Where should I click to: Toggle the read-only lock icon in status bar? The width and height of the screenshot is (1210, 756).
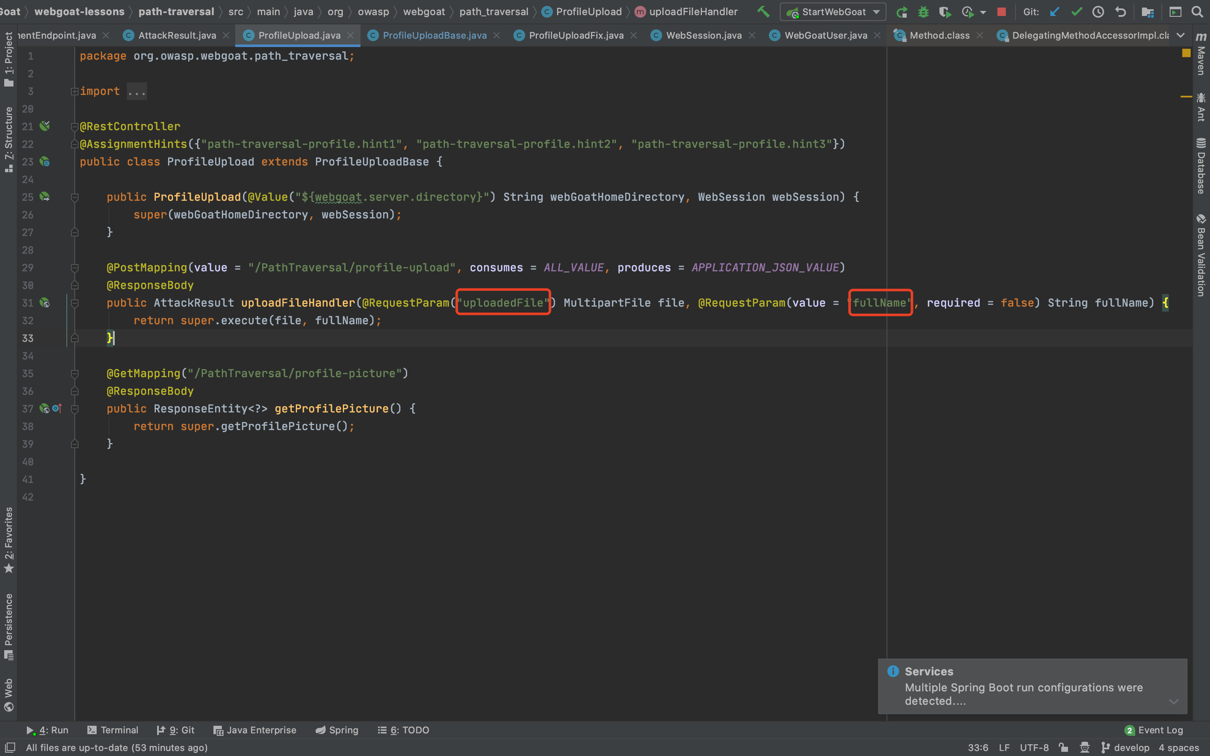pyautogui.click(x=1063, y=748)
